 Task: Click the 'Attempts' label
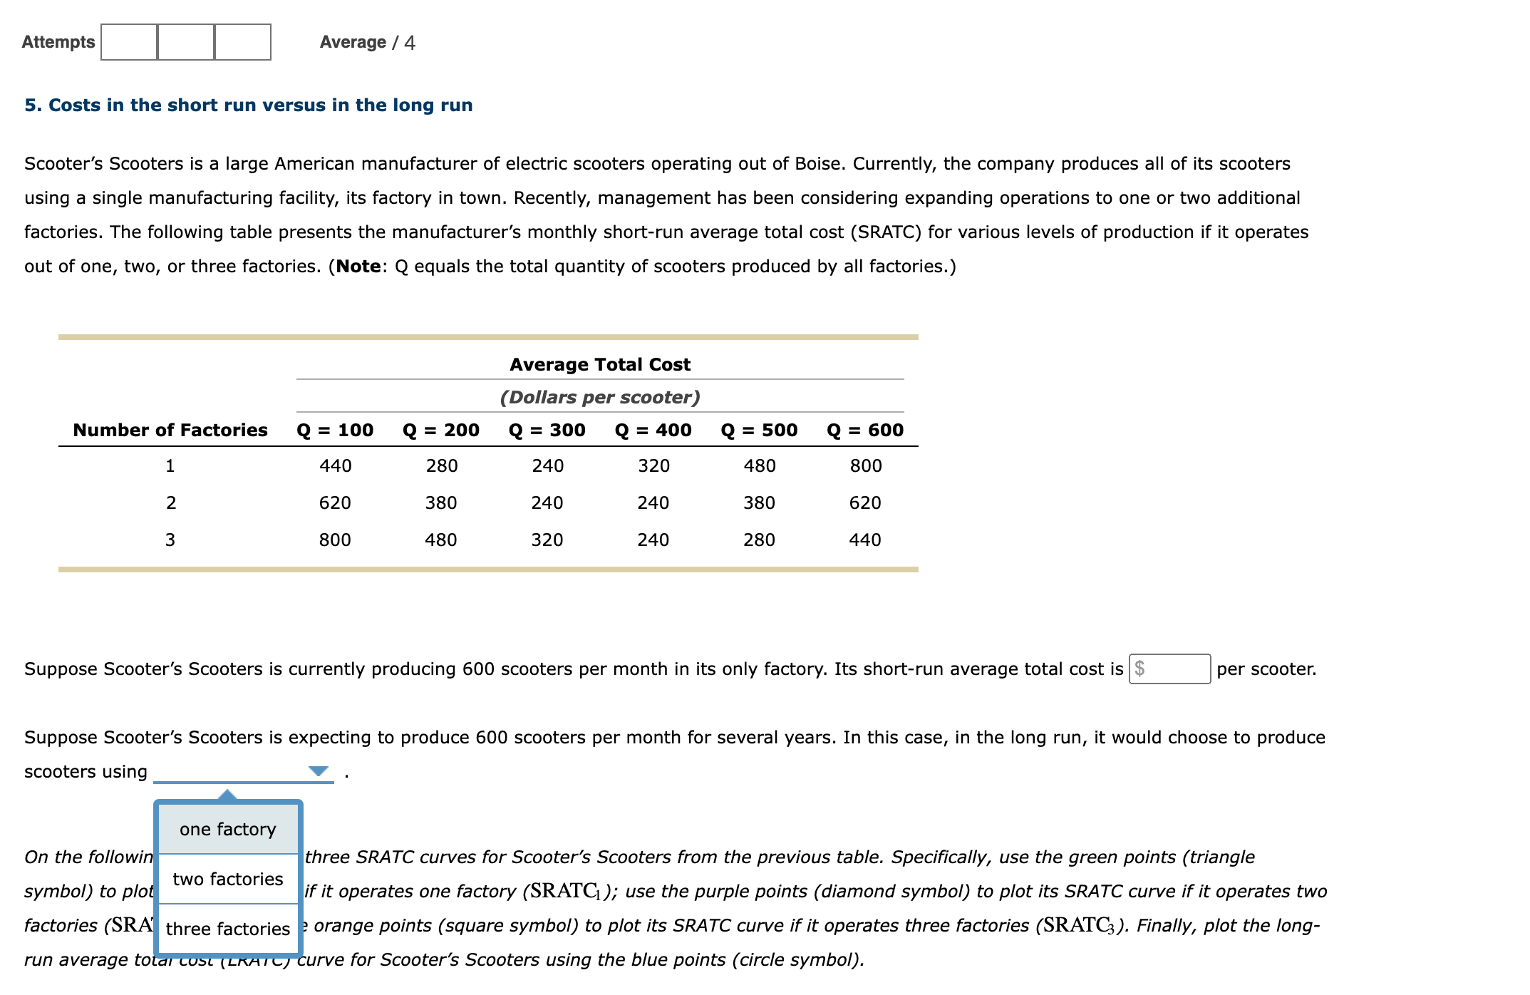tap(58, 42)
